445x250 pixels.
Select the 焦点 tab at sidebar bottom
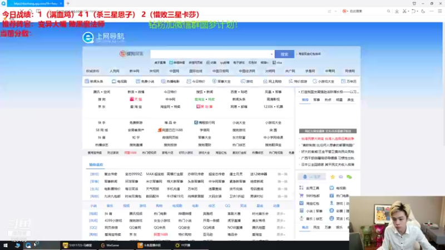pos(305,227)
